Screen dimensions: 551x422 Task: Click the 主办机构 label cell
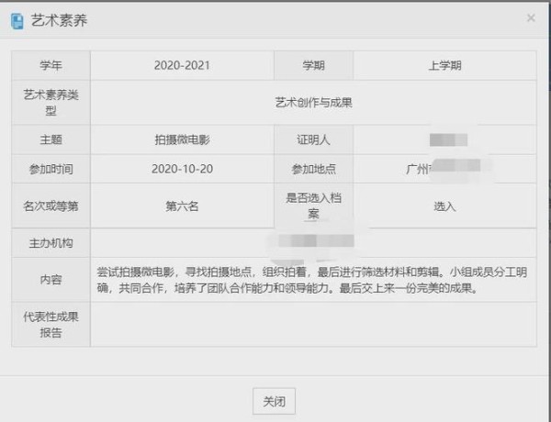[51, 243]
